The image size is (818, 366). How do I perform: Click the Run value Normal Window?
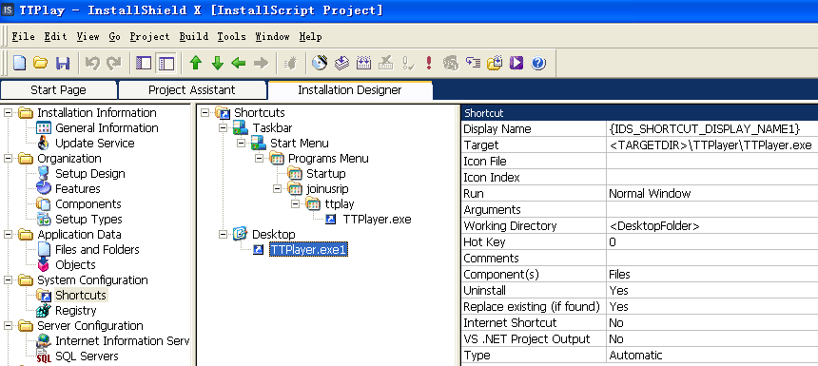tap(712, 193)
